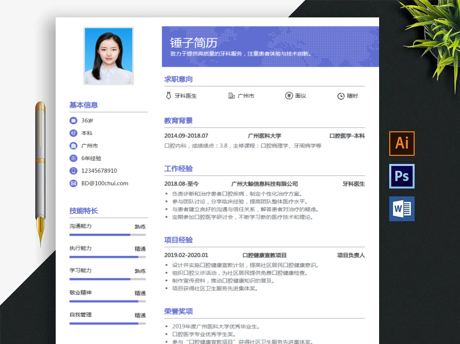Select the 6年经验 text
The width and height of the screenshot is (460, 344).
[x=91, y=158]
